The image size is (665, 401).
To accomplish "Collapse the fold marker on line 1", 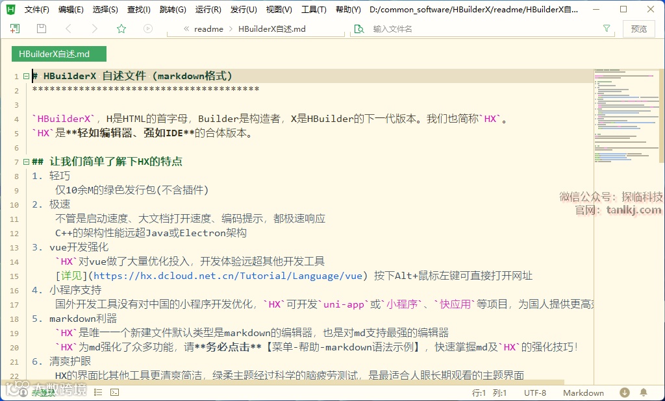I will point(26,77).
